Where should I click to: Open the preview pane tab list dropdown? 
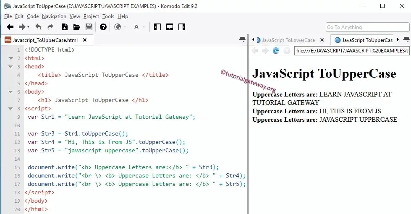tap(406, 39)
